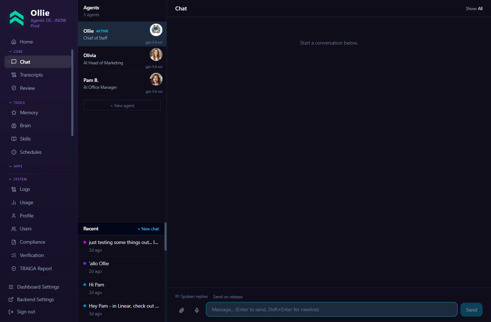The image size is (491, 322).
Task: Start a new chat with + New chat
Action: 148,229
